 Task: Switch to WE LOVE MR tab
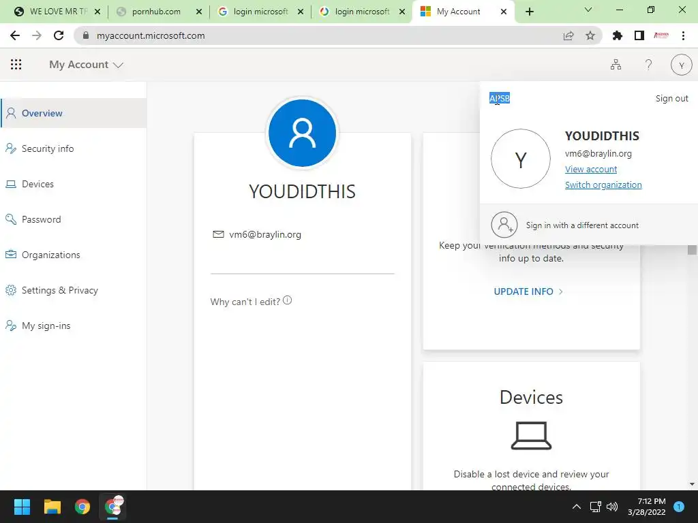57,12
